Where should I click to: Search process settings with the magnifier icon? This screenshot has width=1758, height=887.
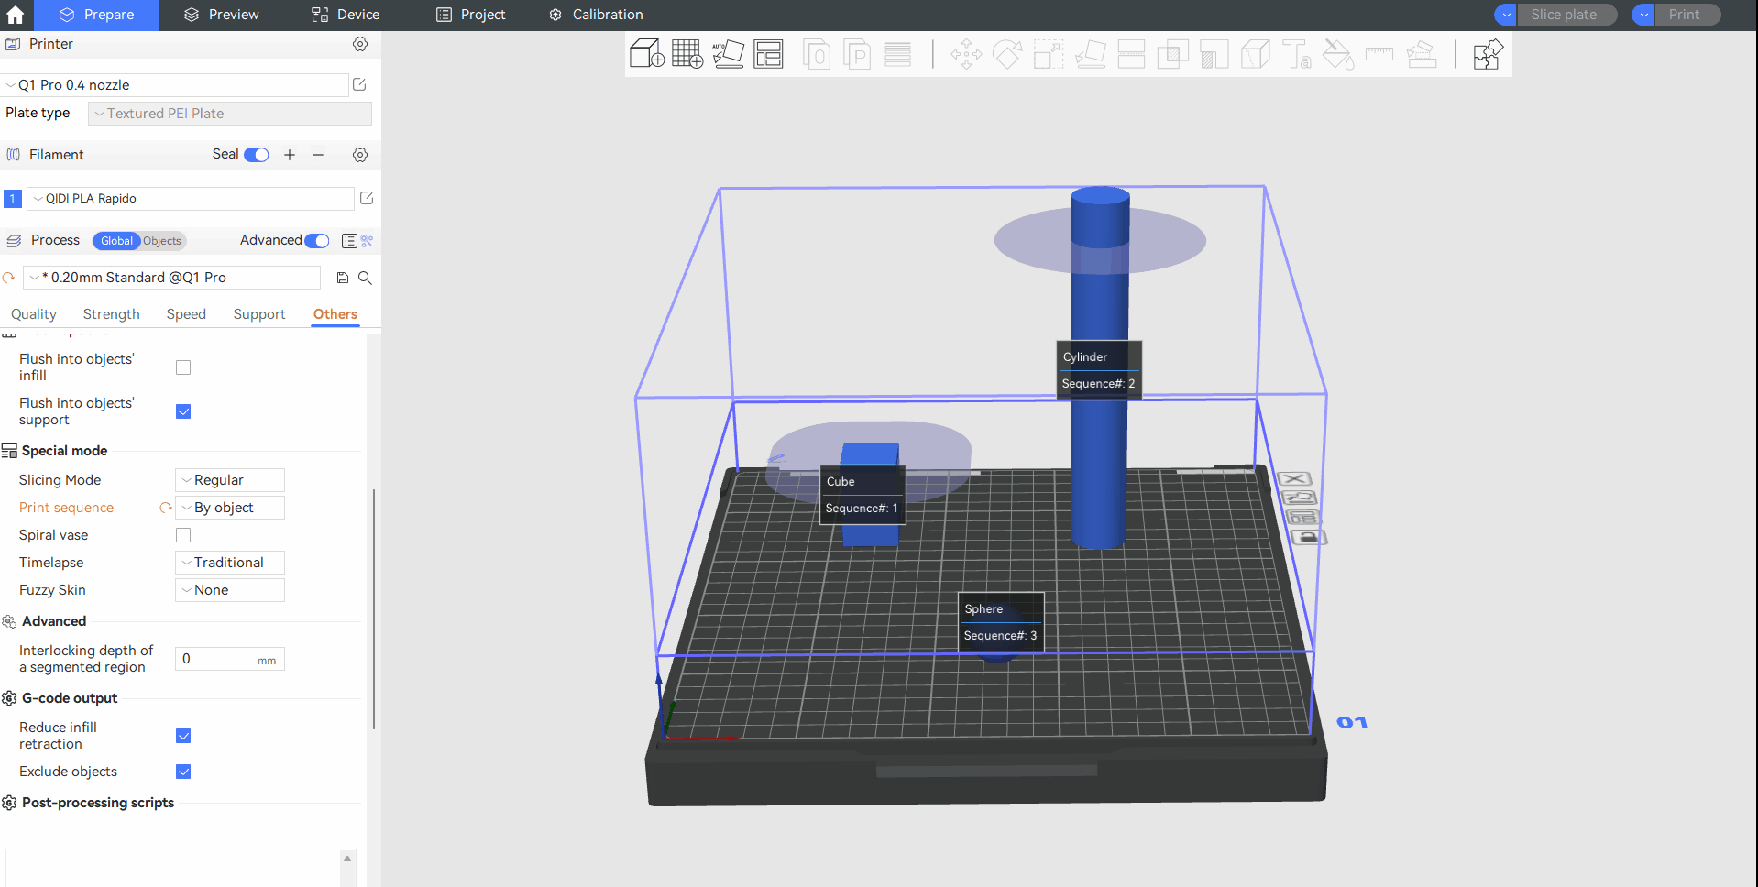[365, 278]
